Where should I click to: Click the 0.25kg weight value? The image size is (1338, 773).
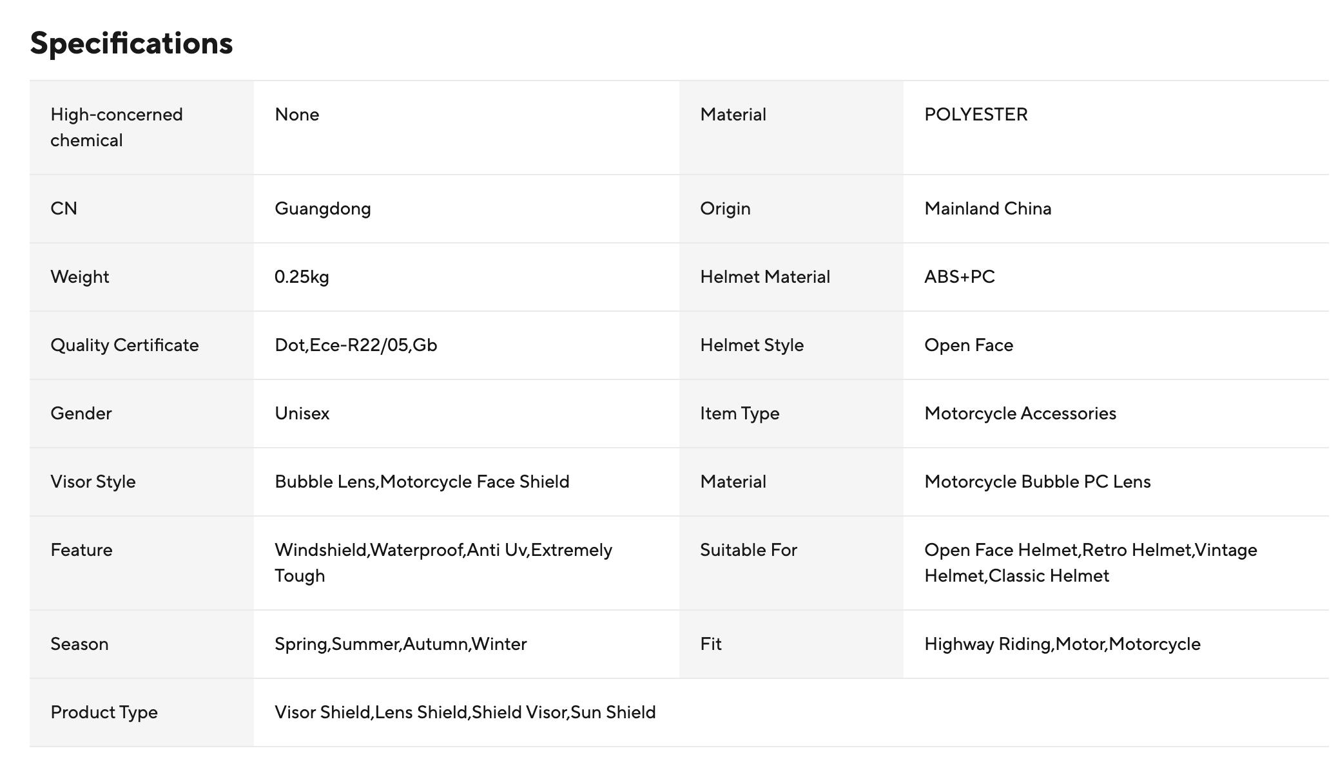click(302, 277)
